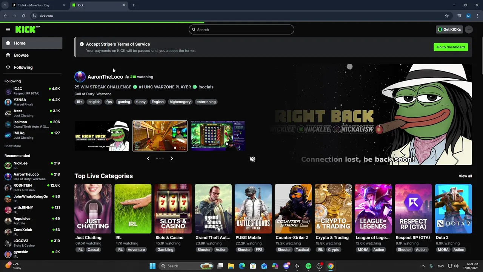This screenshot has height=272, width=483.
Task: Select the Be Right Back carousel thumbnail
Action: point(102,136)
